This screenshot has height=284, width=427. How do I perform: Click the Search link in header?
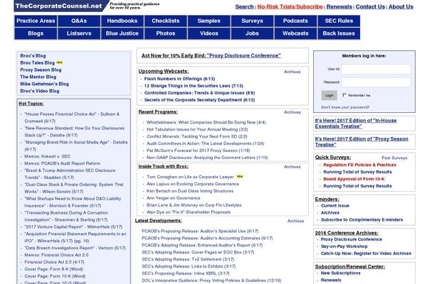[244, 7]
